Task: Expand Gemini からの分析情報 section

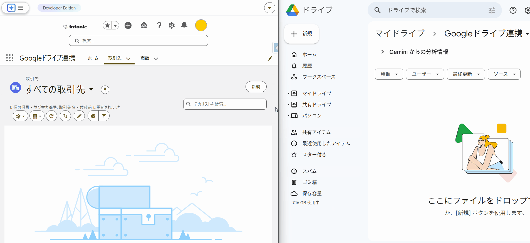Action: click(383, 52)
